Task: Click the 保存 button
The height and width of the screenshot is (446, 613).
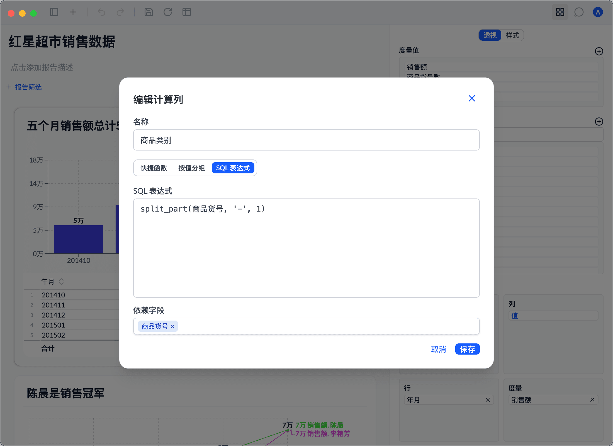Action: pos(467,349)
